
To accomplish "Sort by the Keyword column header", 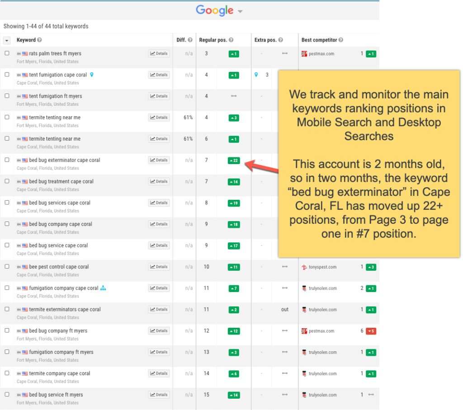I will click(x=26, y=40).
